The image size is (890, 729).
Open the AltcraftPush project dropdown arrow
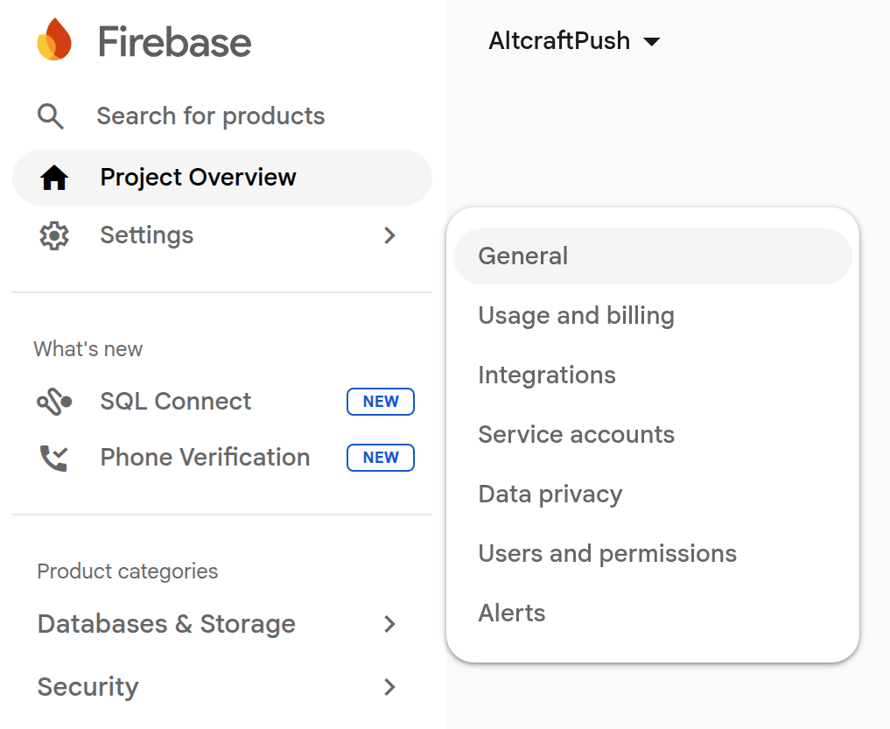[x=652, y=41]
